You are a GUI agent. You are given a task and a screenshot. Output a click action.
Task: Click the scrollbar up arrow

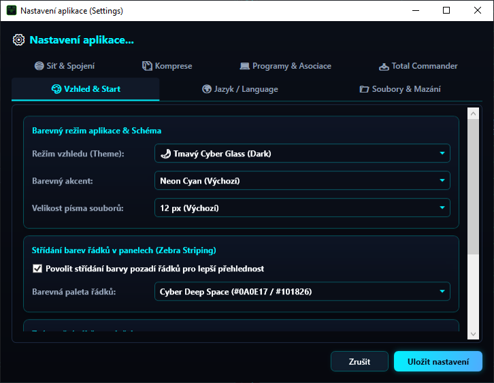click(x=473, y=114)
